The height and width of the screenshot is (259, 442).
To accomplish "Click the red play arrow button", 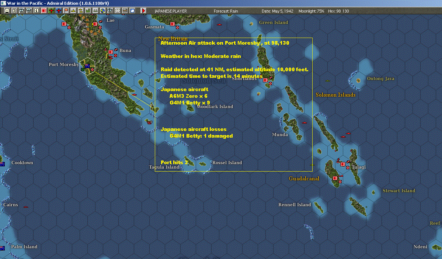I will coord(143,11).
